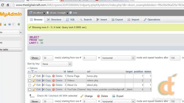Screen dimensions: 184x103
Task: Open the Search tab
Action: (x=86, y=20)
